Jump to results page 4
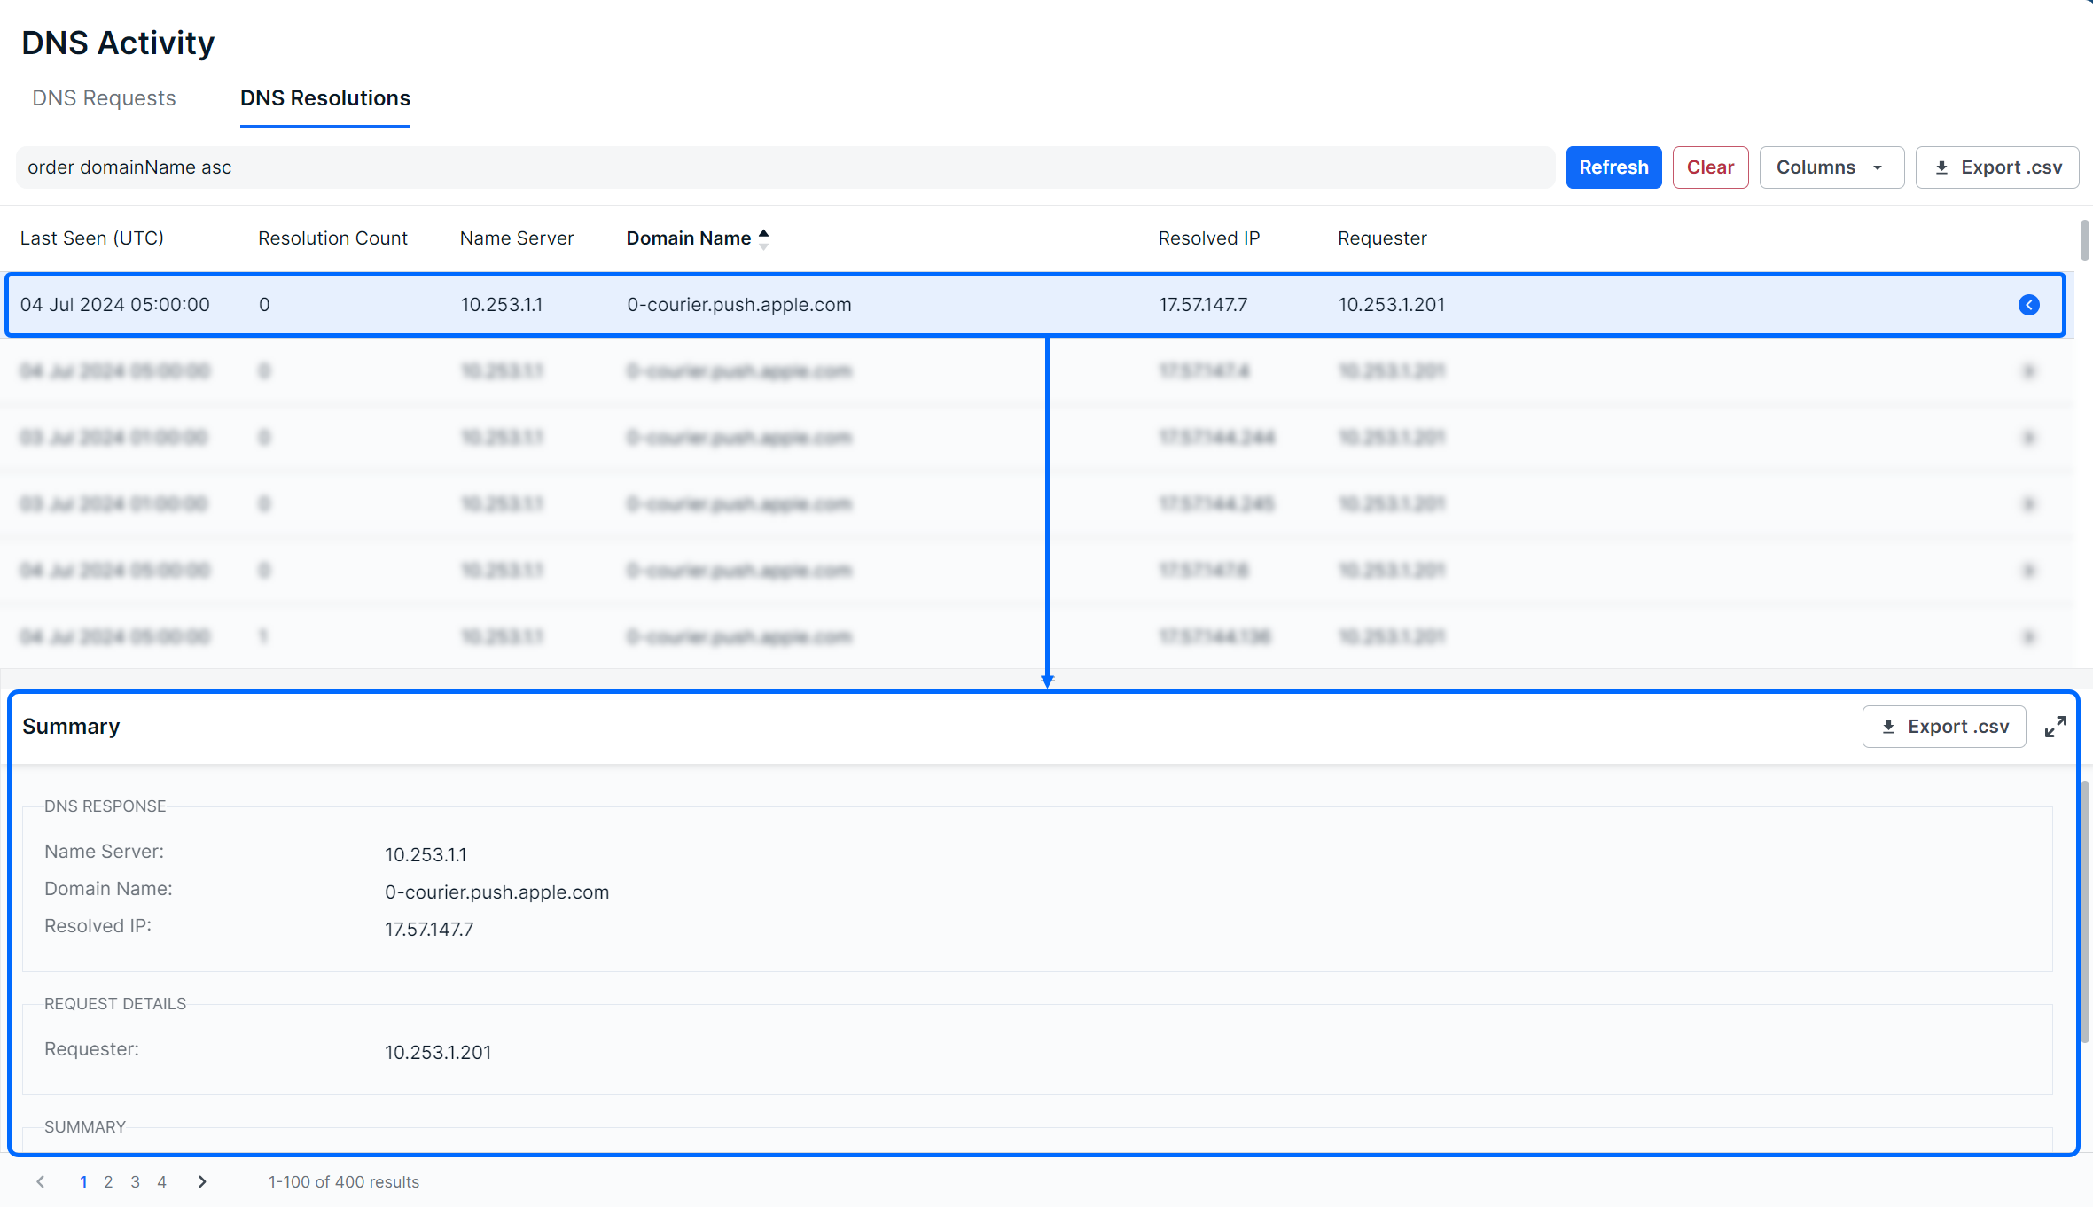Image resolution: width=2093 pixels, height=1207 pixels. 161,1181
